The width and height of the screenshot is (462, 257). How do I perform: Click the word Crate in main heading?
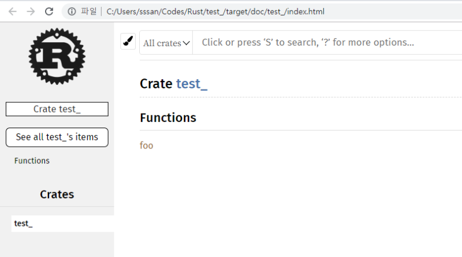click(x=156, y=83)
